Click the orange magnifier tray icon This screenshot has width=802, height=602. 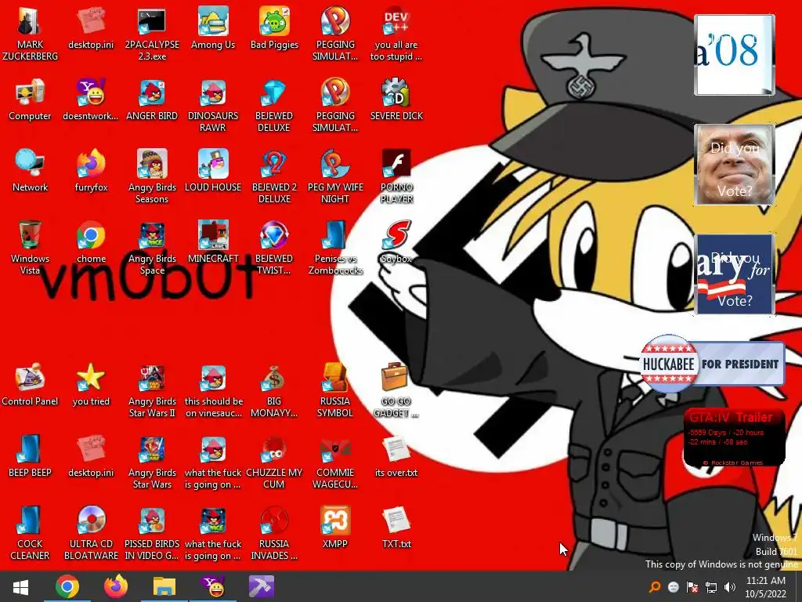tap(654, 587)
